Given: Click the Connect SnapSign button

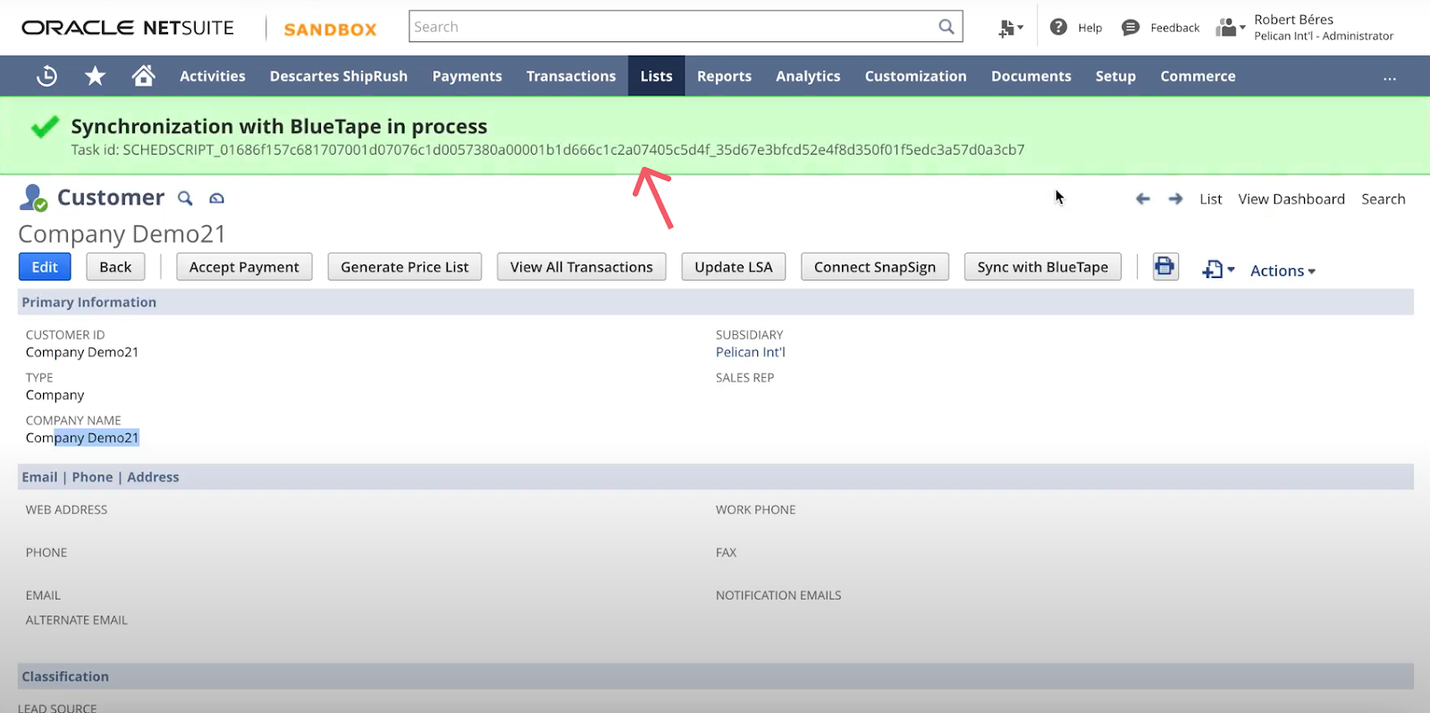Looking at the screenshot, I should point(875,267).
